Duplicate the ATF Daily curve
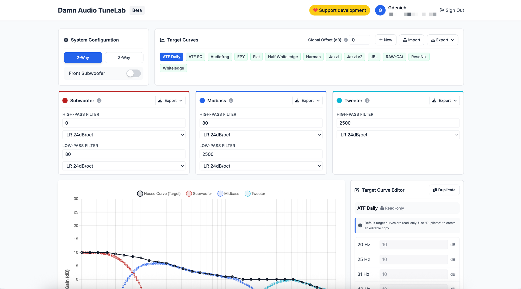This screenshot has height=289, width=521. click(x=444, y=190)
